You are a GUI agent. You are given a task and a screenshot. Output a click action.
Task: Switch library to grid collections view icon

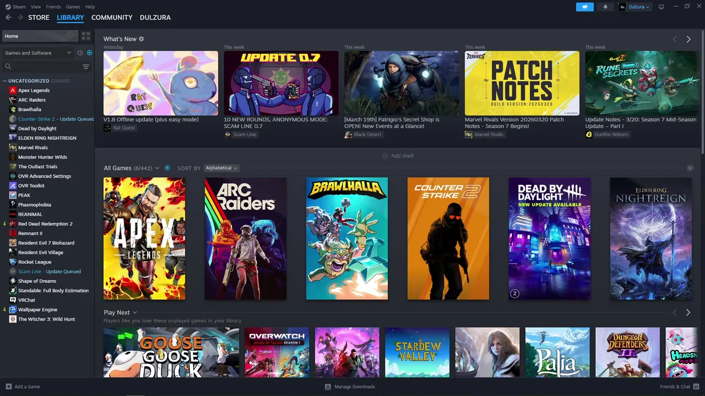pos(86,36)
